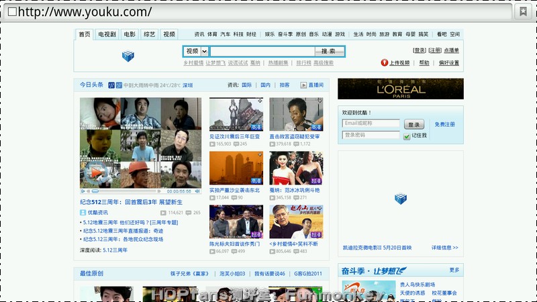
Task: Select the 视频 tab
Action: (169, 34)
